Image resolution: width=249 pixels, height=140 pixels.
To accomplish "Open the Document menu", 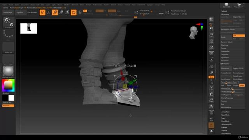I will [25, 5].
